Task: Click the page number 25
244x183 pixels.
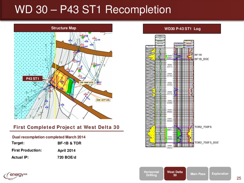Action: coord(239,178)
